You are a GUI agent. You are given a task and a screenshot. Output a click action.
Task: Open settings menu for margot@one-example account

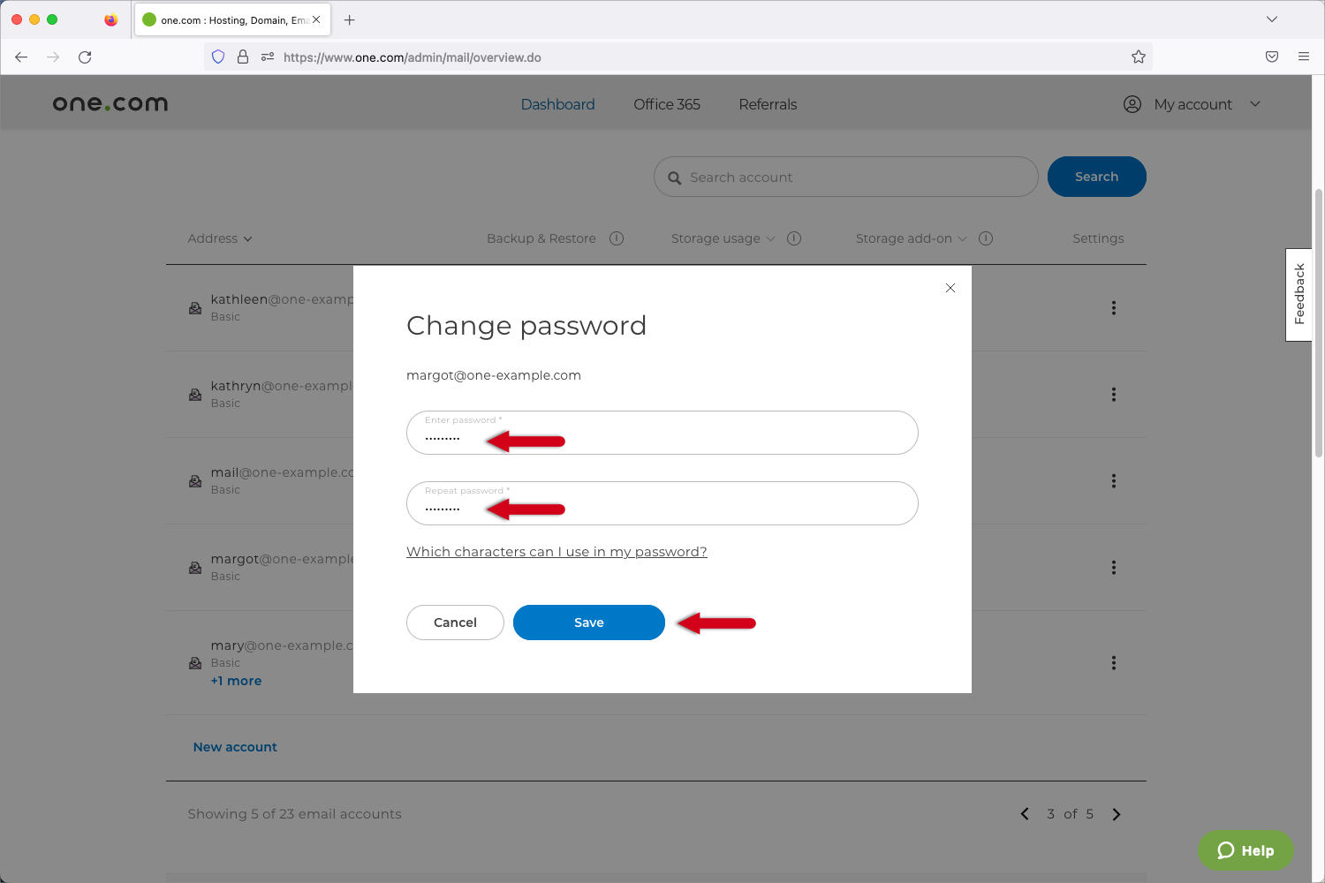(x=1113, y=568)
